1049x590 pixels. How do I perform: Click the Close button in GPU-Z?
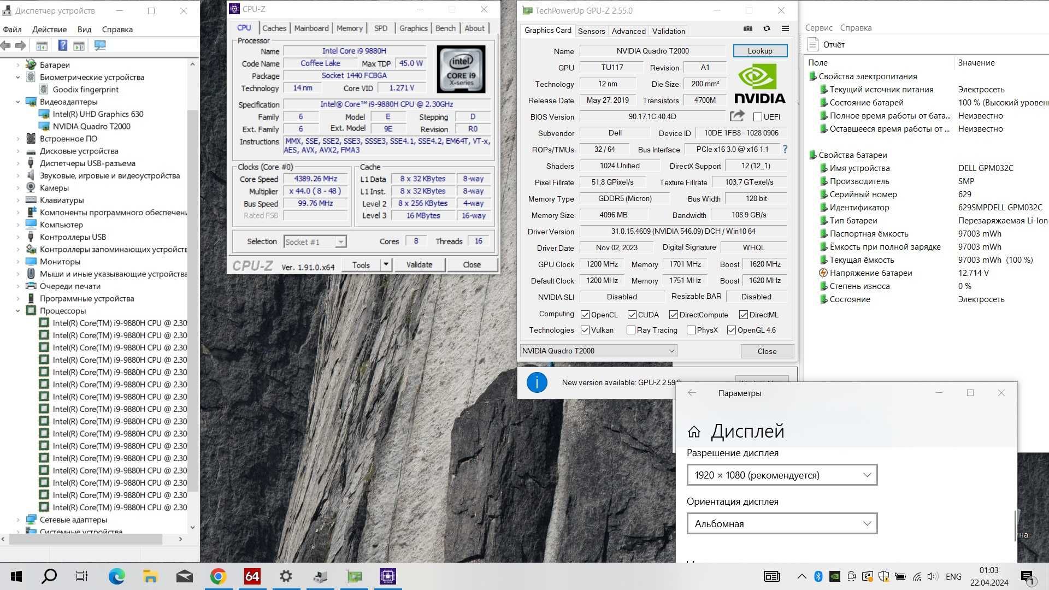[x=767, y=351]
